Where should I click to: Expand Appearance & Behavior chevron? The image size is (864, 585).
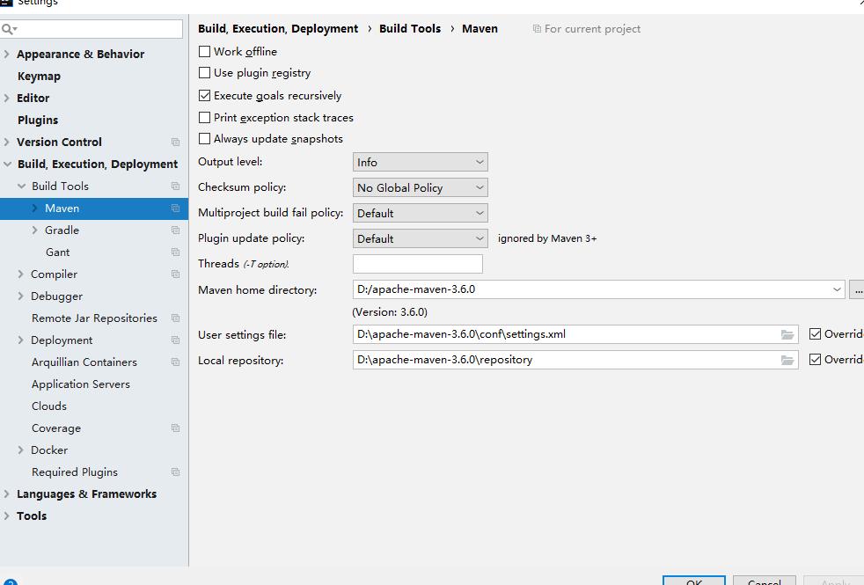click(7, 54)
